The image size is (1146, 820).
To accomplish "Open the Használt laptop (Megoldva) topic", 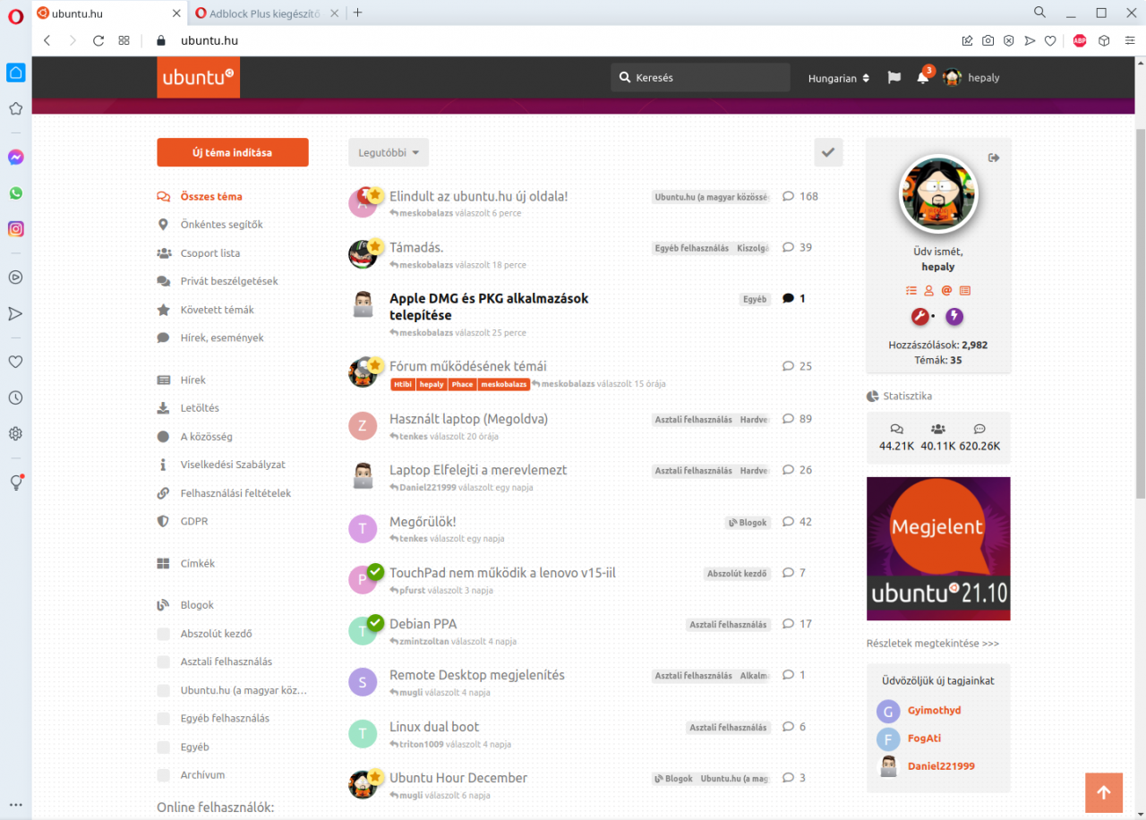I will (468, 419).
